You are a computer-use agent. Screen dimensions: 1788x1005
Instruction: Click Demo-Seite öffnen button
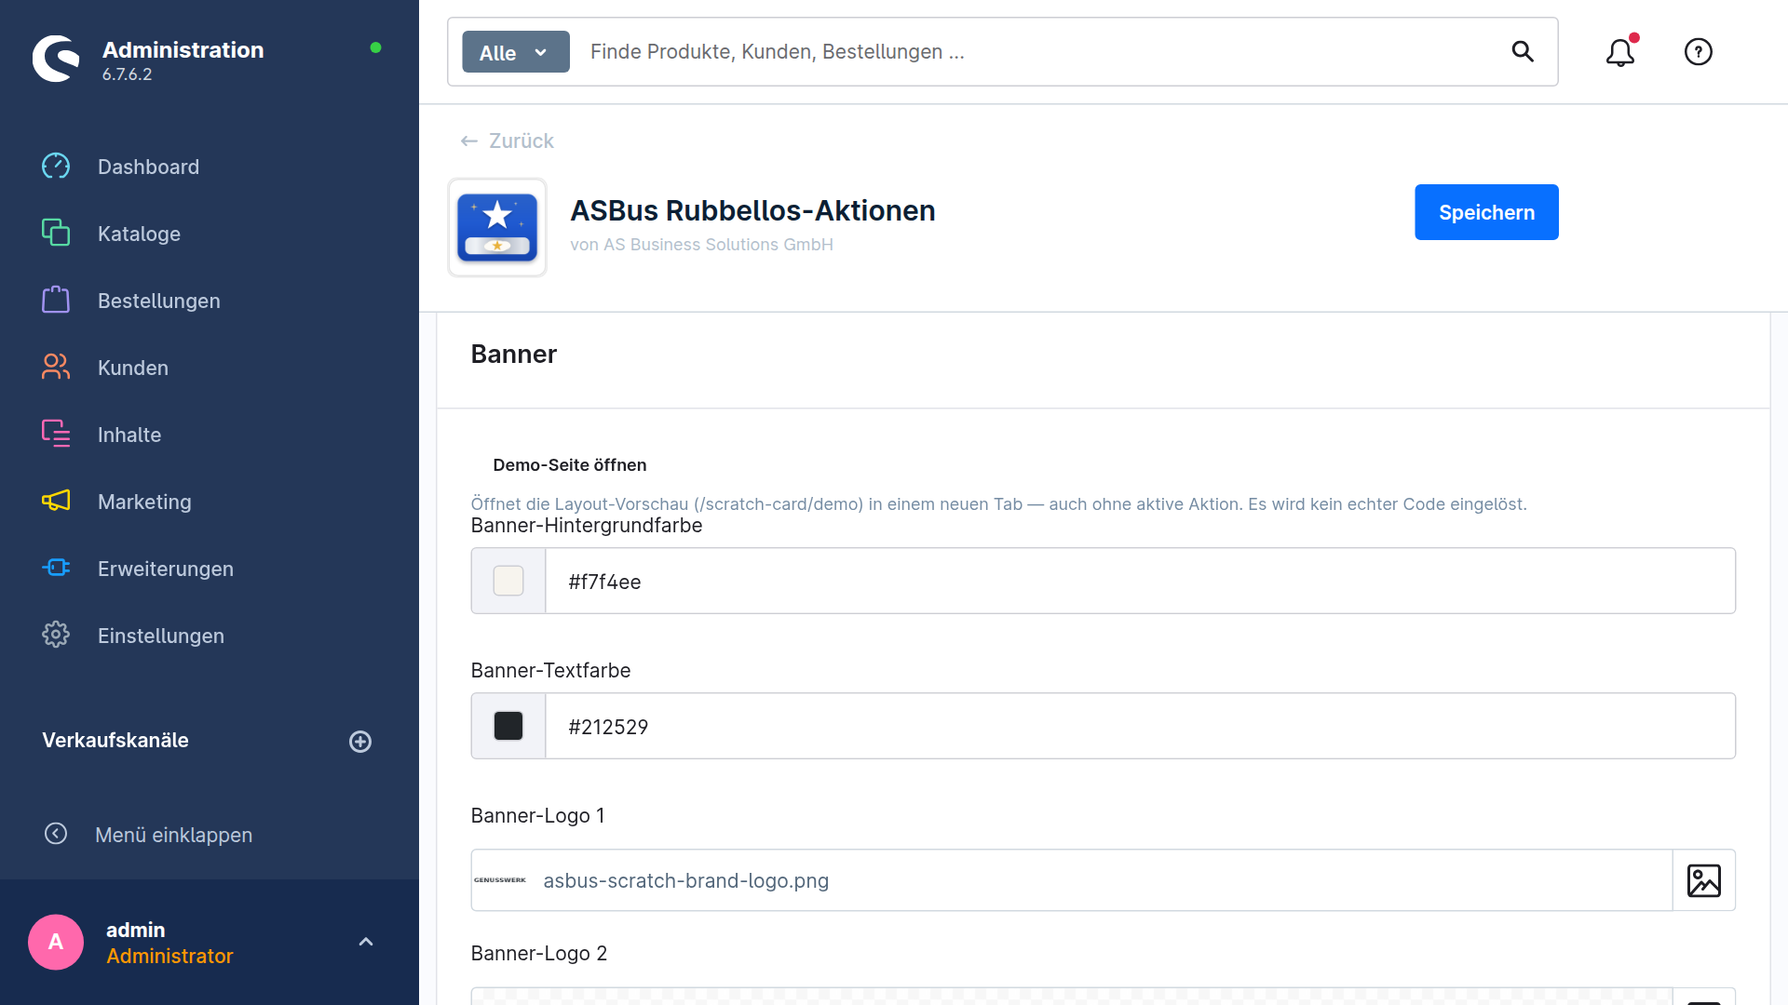point(570,464)
